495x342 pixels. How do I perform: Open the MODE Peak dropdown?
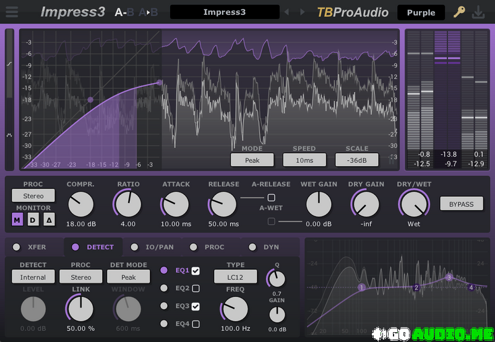click(x=252, y=160)
